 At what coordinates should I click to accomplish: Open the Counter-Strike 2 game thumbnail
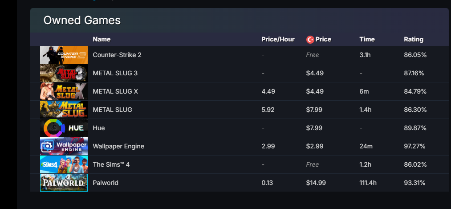click(x=64, y=55)
